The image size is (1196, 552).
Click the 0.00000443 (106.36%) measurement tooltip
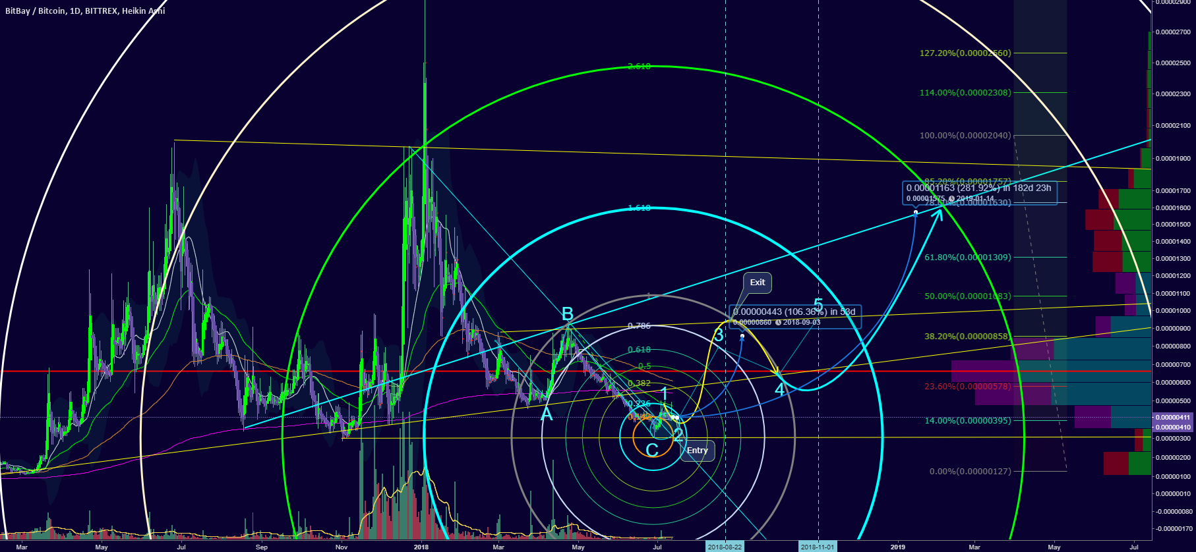tap(794, 316)
